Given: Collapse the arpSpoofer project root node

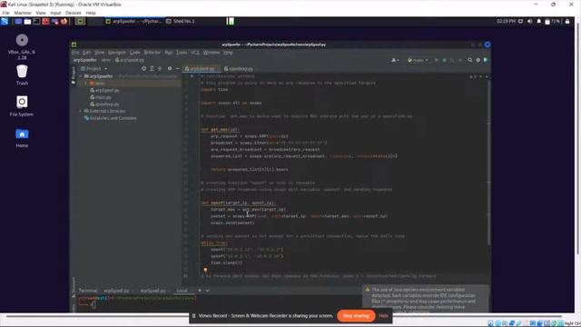Looking at the screenshot, I should (81, 76).
